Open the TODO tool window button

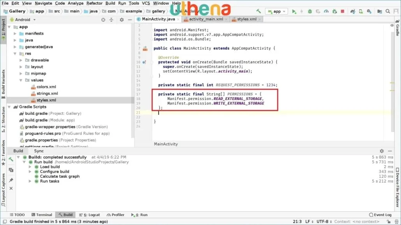17,215
